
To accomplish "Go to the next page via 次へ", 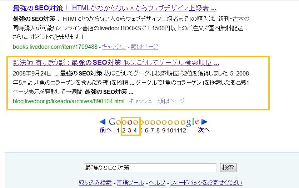I will point(204,130).
